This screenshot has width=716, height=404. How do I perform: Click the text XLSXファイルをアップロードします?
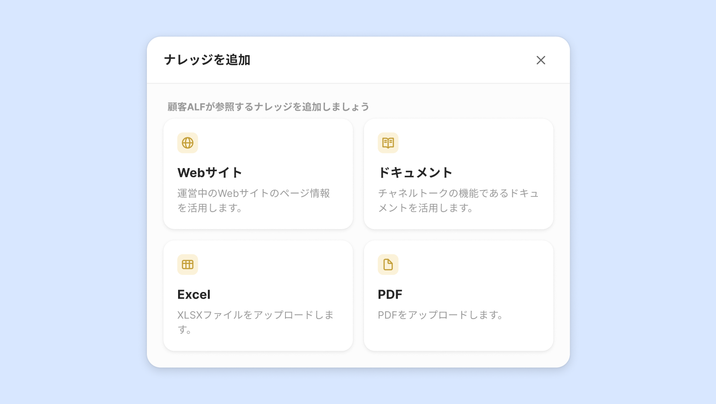255,322
